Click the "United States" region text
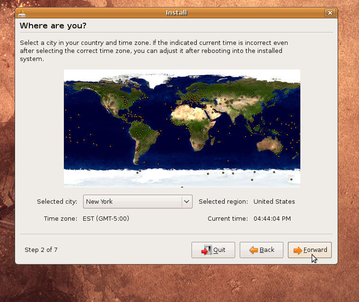The height and width of the screenshot is (302, 359). click(x=274, y=201)
